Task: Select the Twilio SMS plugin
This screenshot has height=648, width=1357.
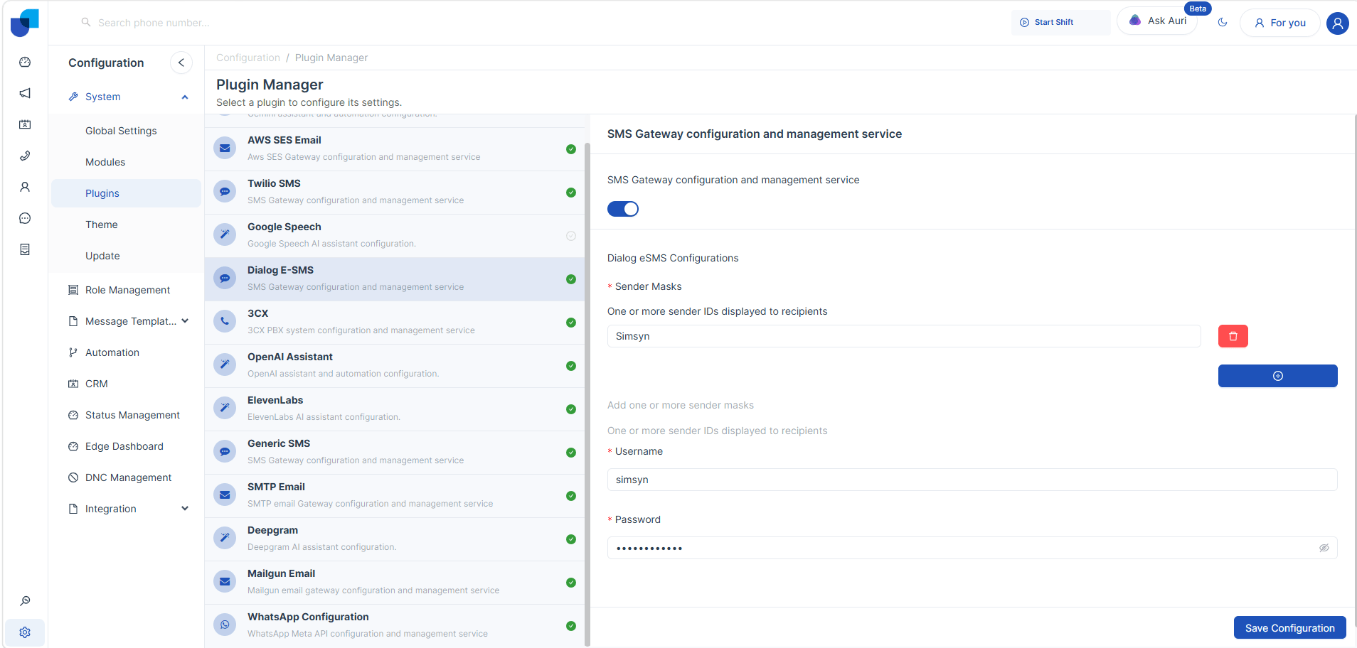Action: [395, 193]
